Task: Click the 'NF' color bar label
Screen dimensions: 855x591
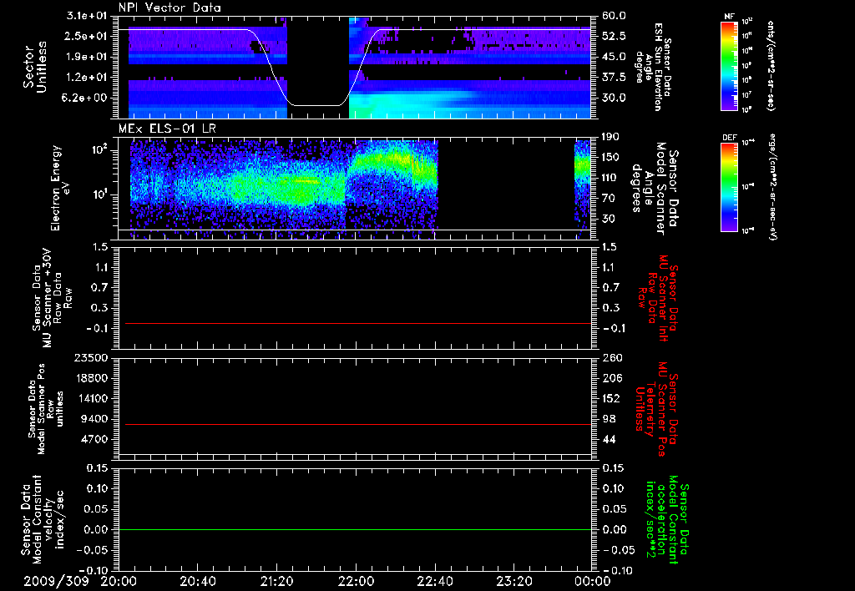Action: pos(729,17)
